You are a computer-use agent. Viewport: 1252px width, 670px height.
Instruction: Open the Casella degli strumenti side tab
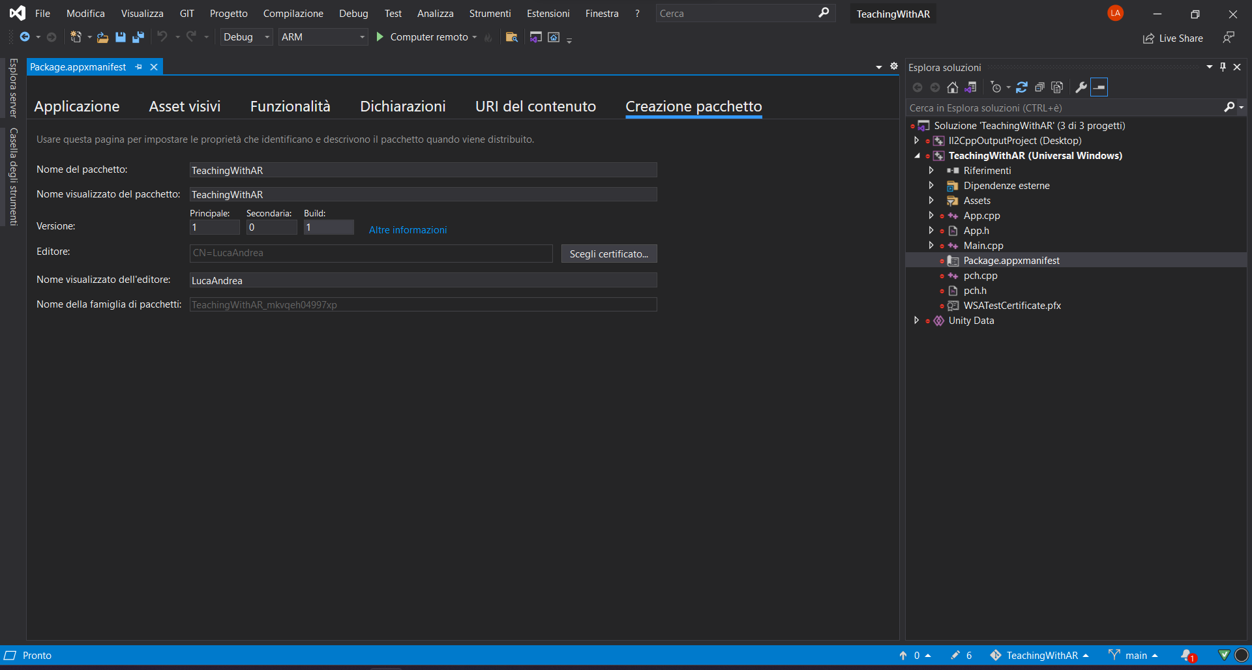tap(12, 177)
